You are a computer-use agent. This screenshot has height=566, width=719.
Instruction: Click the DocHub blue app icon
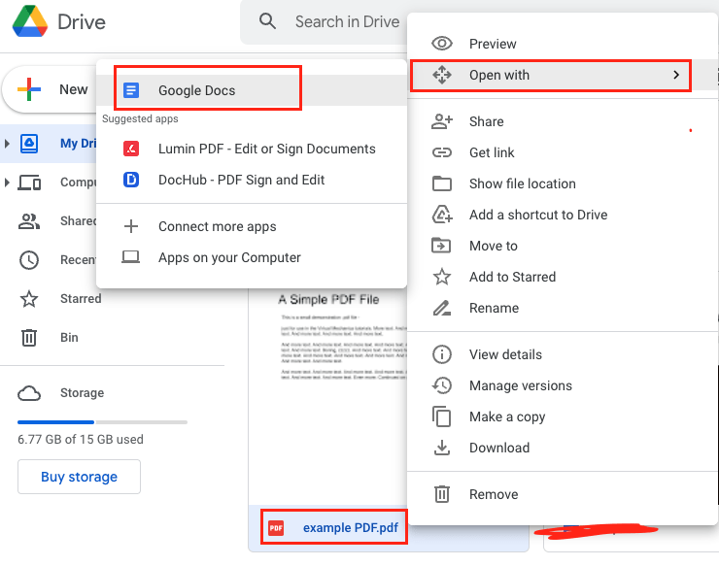tap(131, 180)
